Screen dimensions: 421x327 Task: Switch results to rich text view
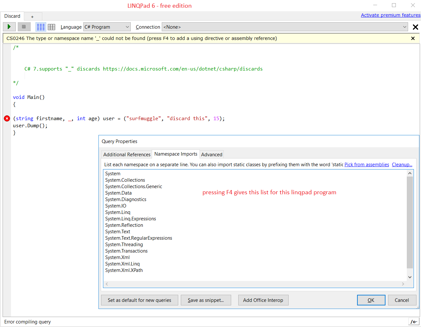[x=41, y=27]
